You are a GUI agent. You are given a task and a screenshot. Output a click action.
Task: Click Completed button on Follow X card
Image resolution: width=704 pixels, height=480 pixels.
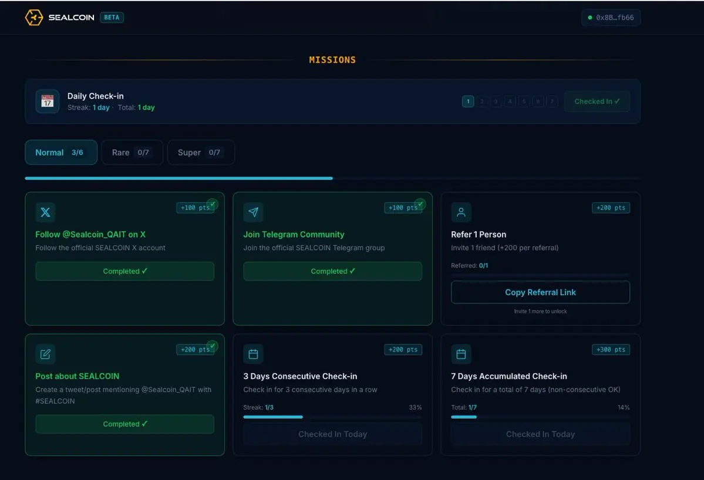click(x=125, y=271)
